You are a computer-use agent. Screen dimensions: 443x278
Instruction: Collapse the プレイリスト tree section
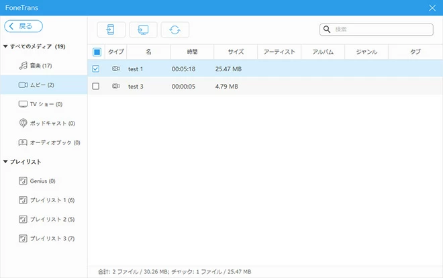click(6, 162)
